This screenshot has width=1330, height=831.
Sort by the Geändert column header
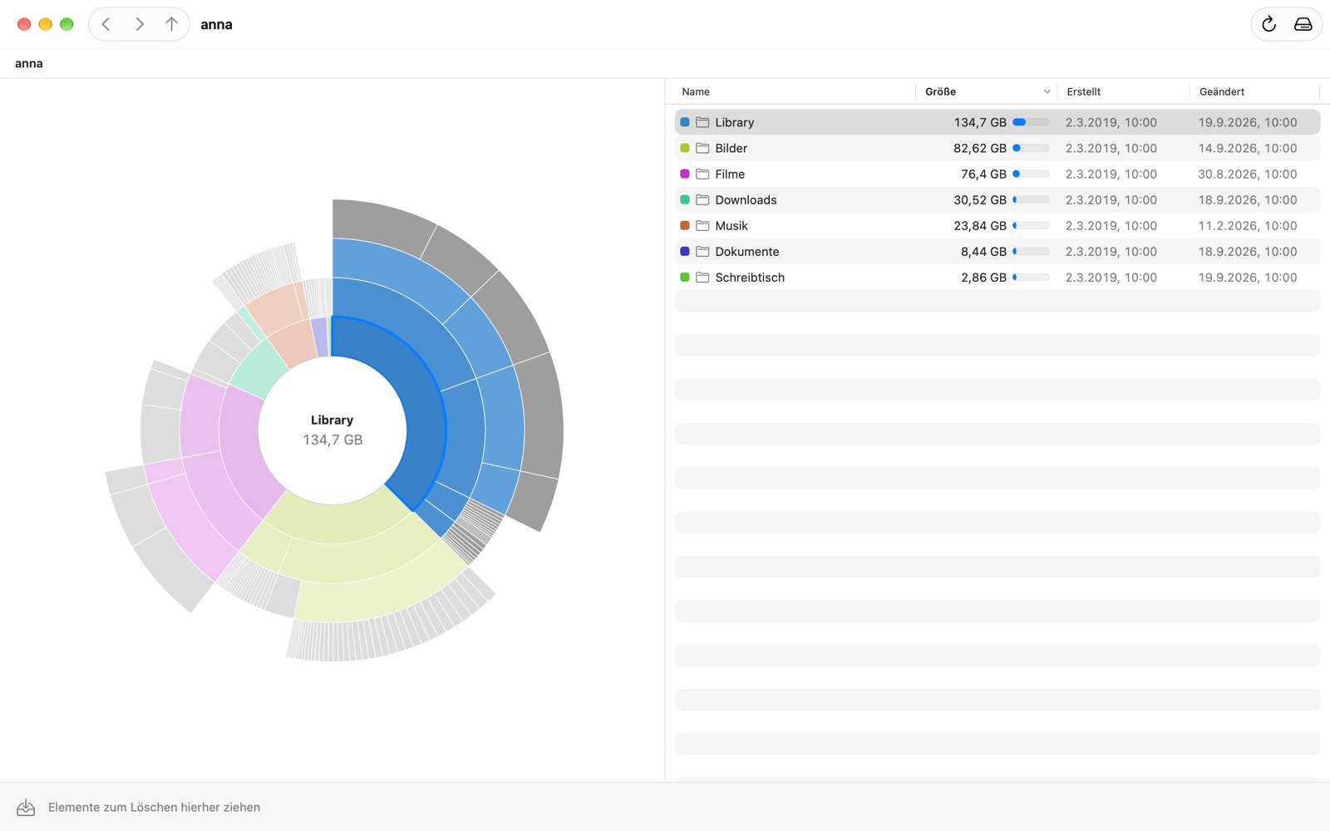coord(1221,91)
